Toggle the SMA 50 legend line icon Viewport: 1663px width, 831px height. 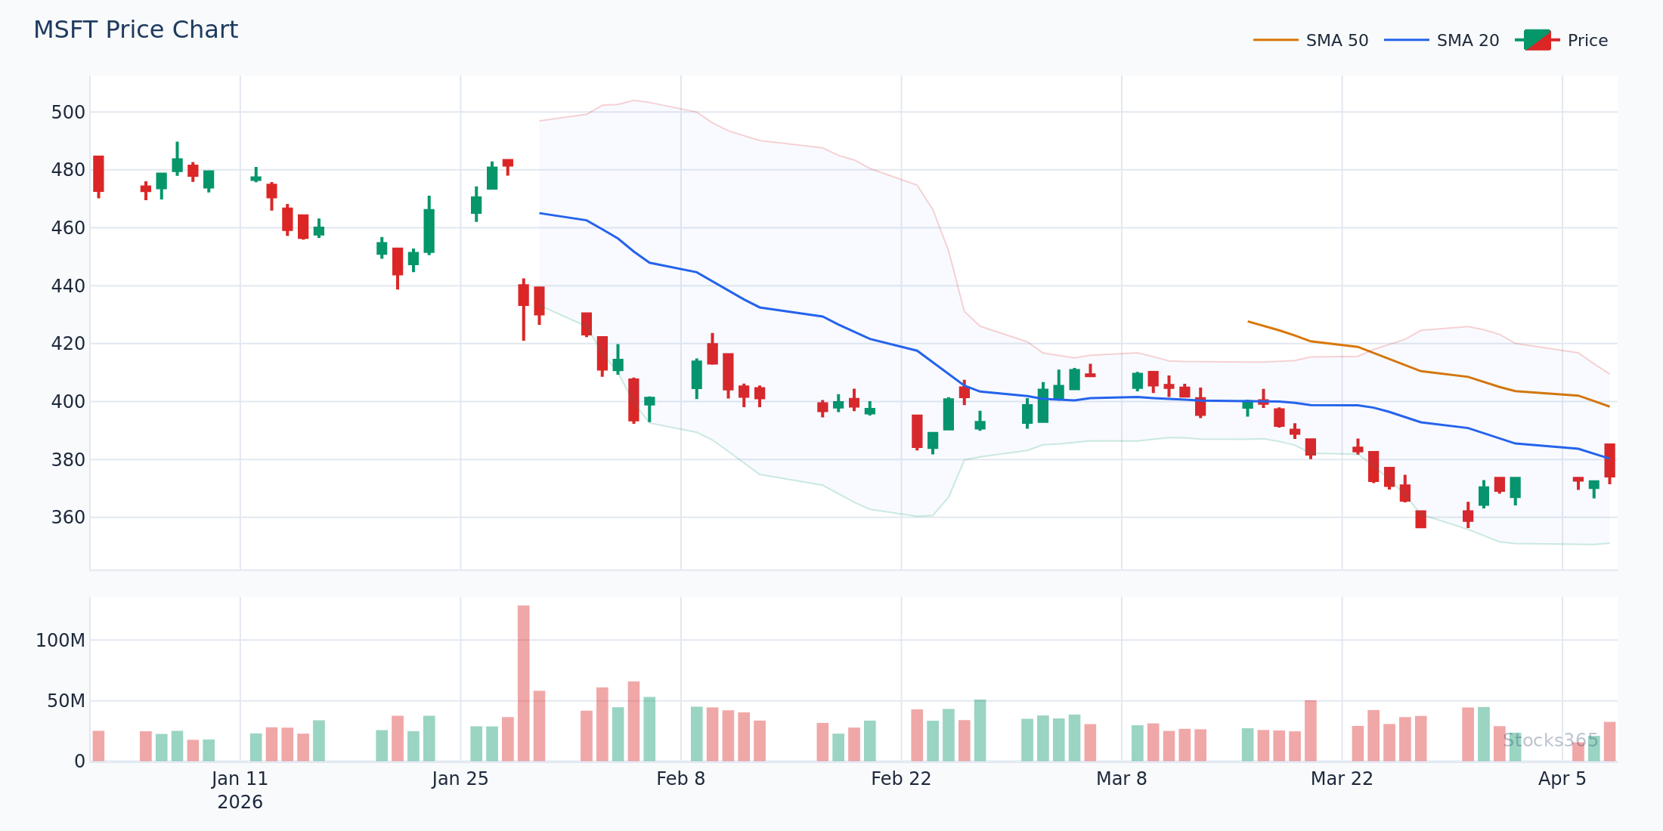click(x=1277, y=39)
